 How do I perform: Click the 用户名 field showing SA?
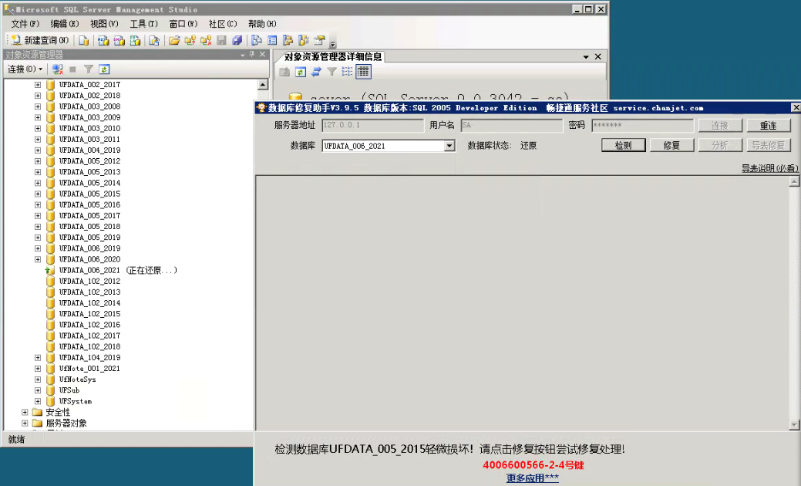coord(511,125)
